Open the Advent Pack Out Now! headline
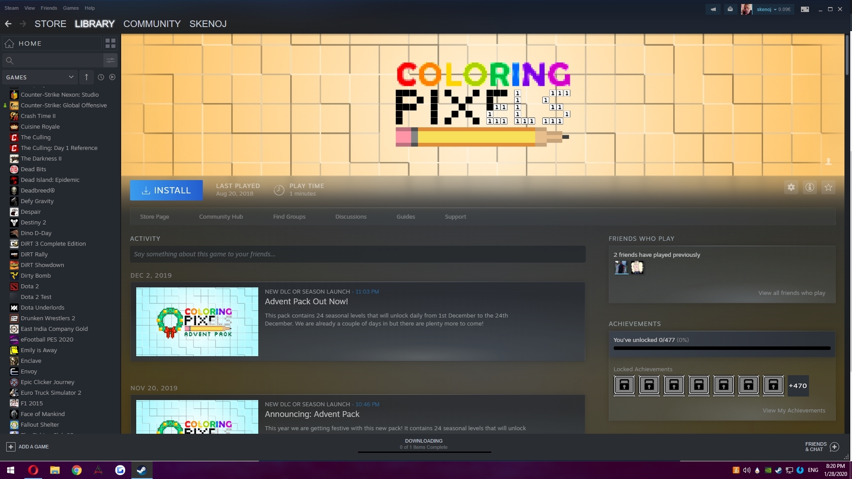852x479 pixels. [306, 302]
